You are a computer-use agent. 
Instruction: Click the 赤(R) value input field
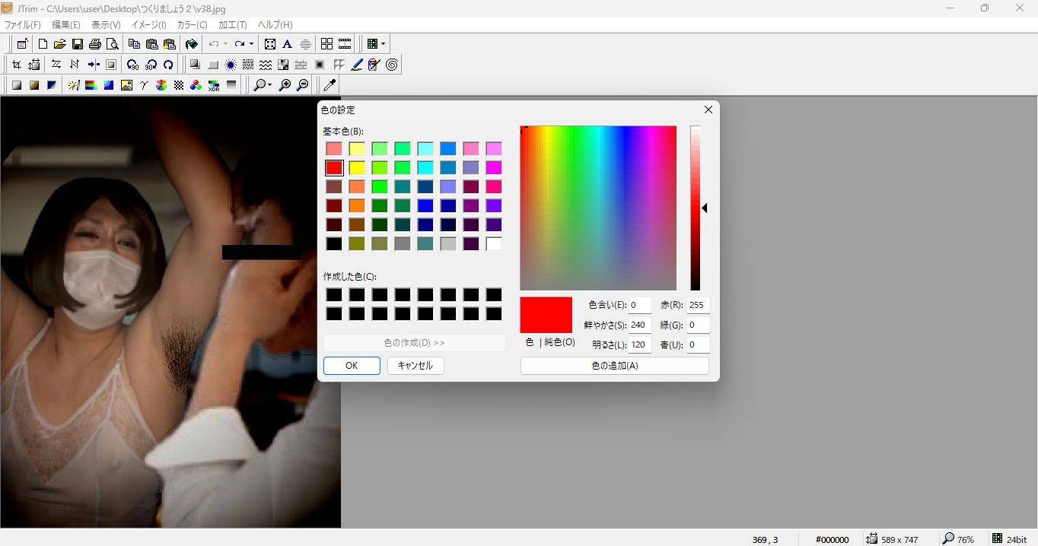698,305
